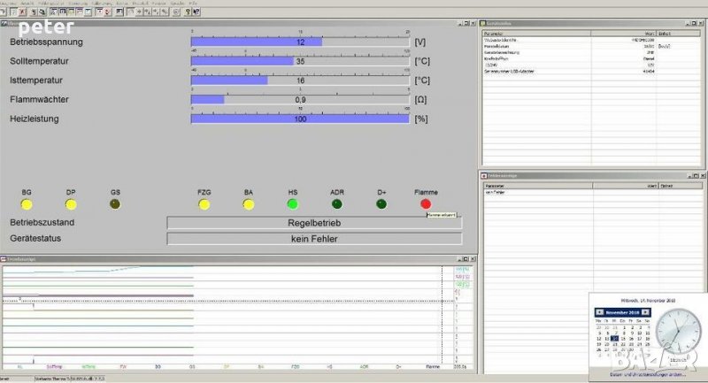The image size is (708, 383).
Task: Click the yellow BG indicator lamp
Action: (x=27, y=204)
